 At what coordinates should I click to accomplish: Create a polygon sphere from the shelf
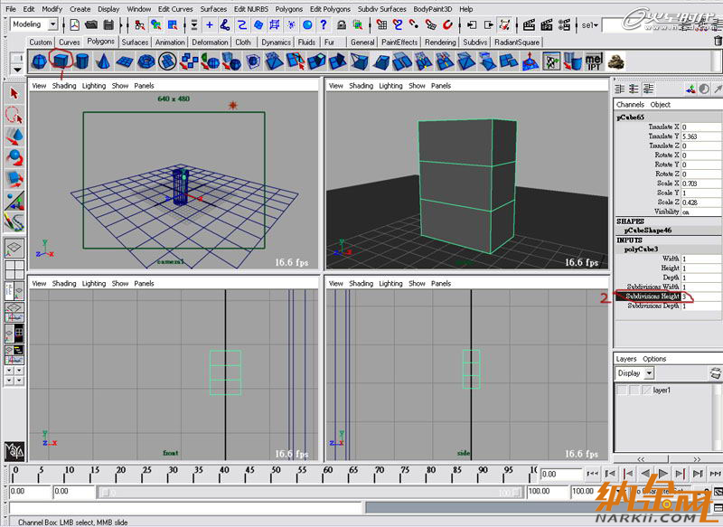point(40,61)
